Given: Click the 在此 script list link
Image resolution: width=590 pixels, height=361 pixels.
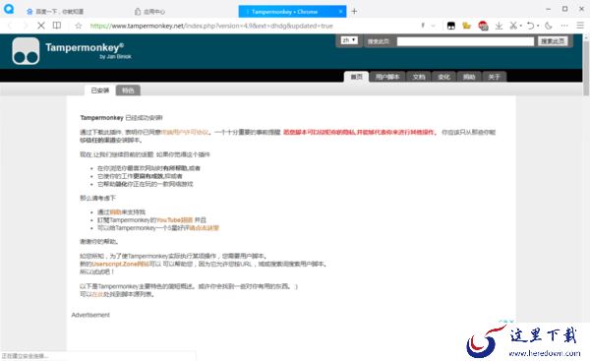Looking at the screenshot, I should click(x=97, y=294).
